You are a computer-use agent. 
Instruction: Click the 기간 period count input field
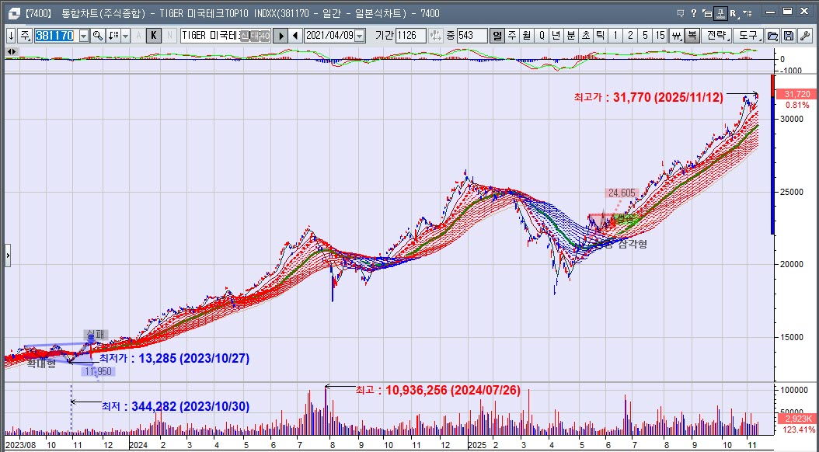[x=410, y=36]
